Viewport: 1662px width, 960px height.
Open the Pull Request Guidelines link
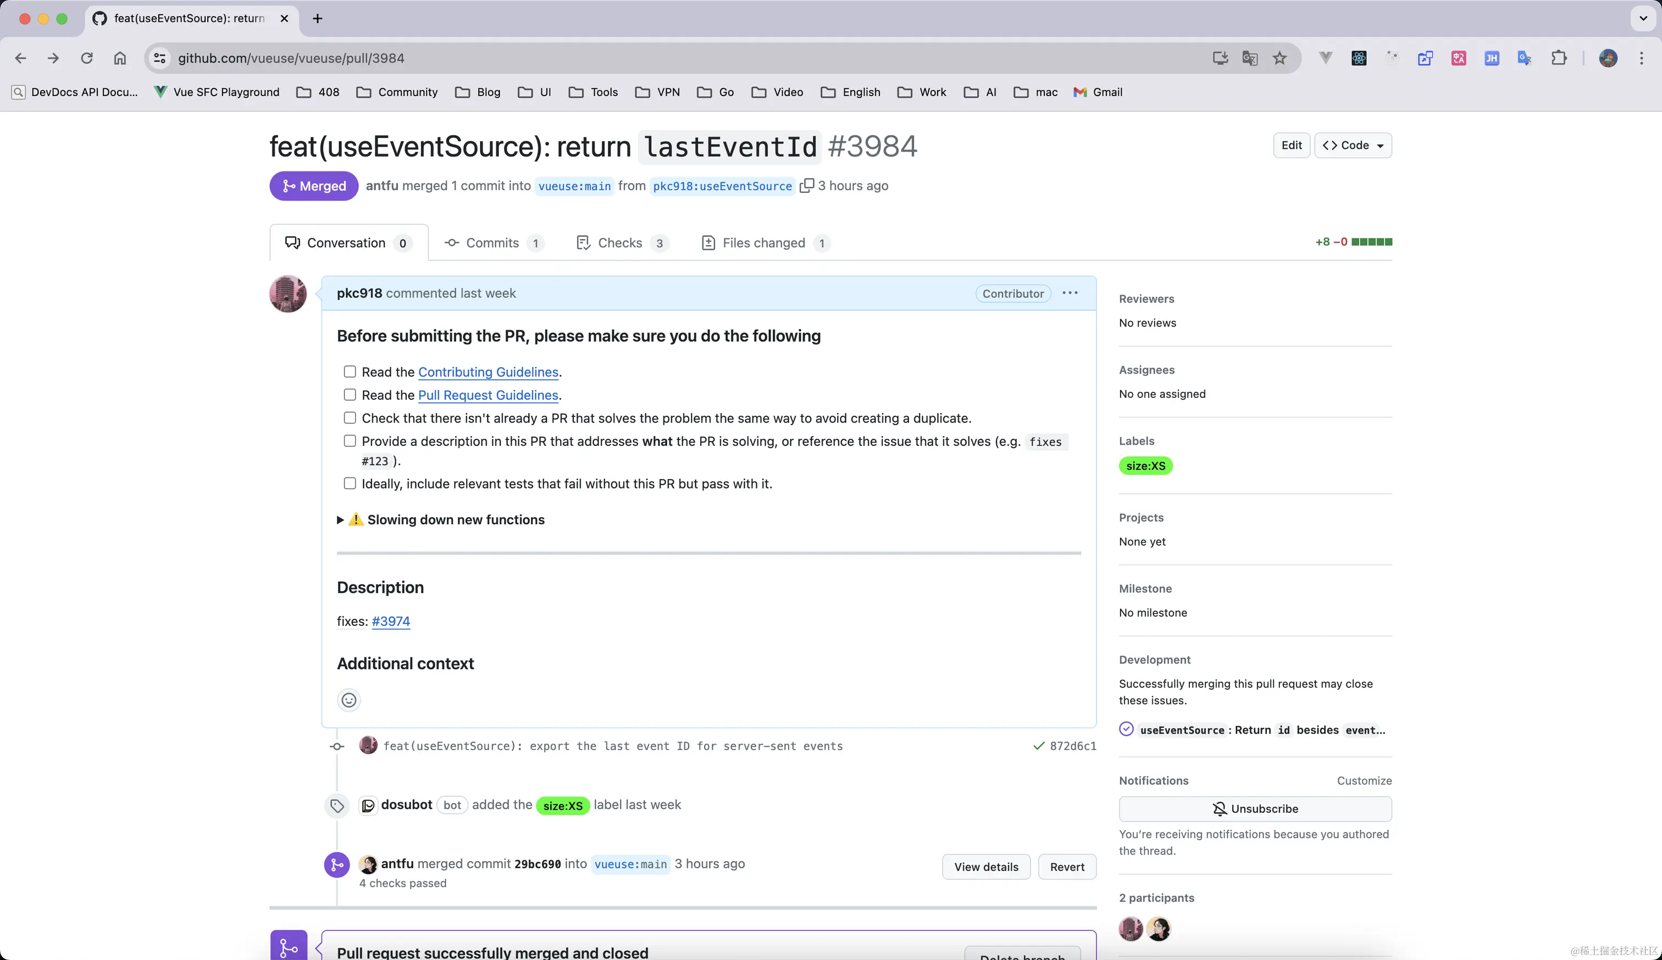[488, 395]
